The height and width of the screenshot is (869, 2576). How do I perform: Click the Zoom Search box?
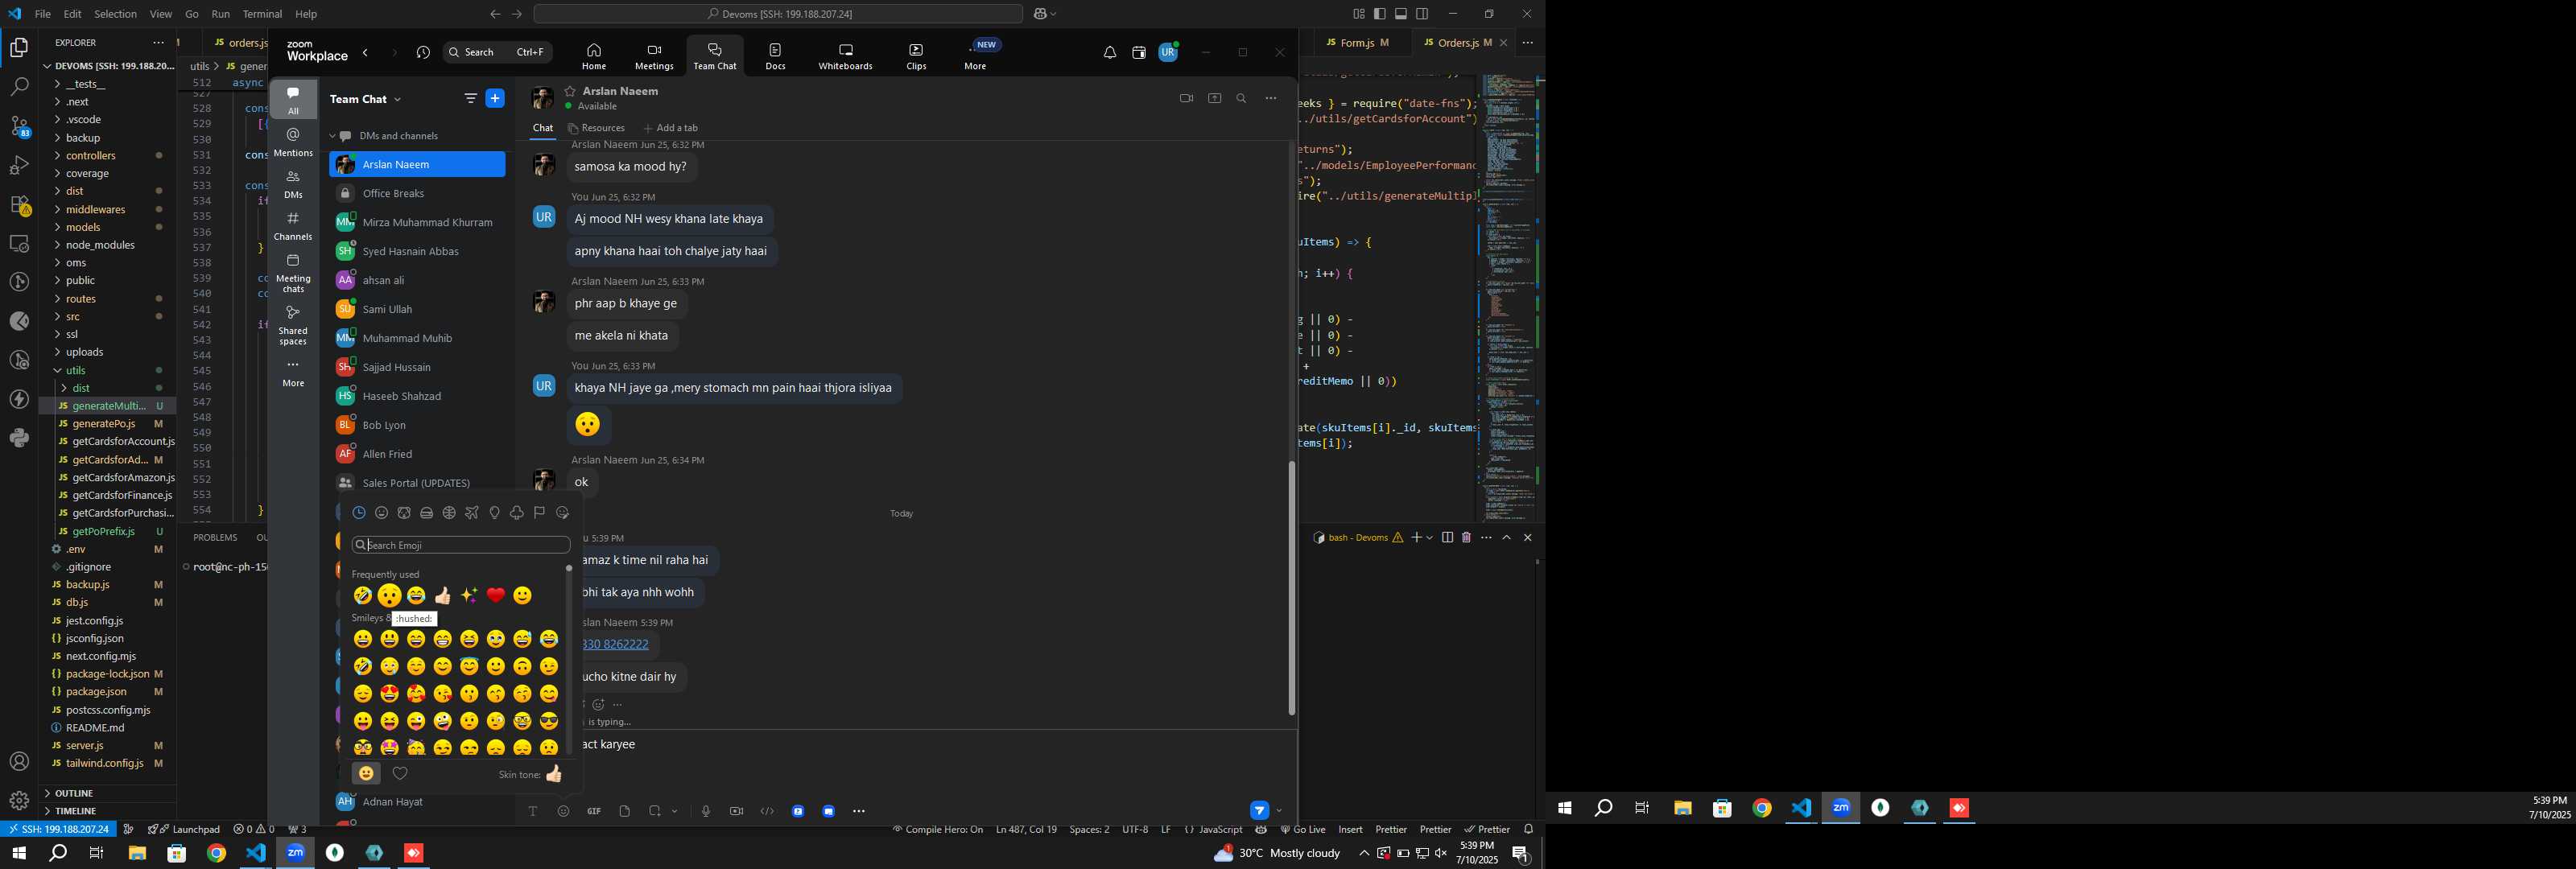[x=497, y=52]
